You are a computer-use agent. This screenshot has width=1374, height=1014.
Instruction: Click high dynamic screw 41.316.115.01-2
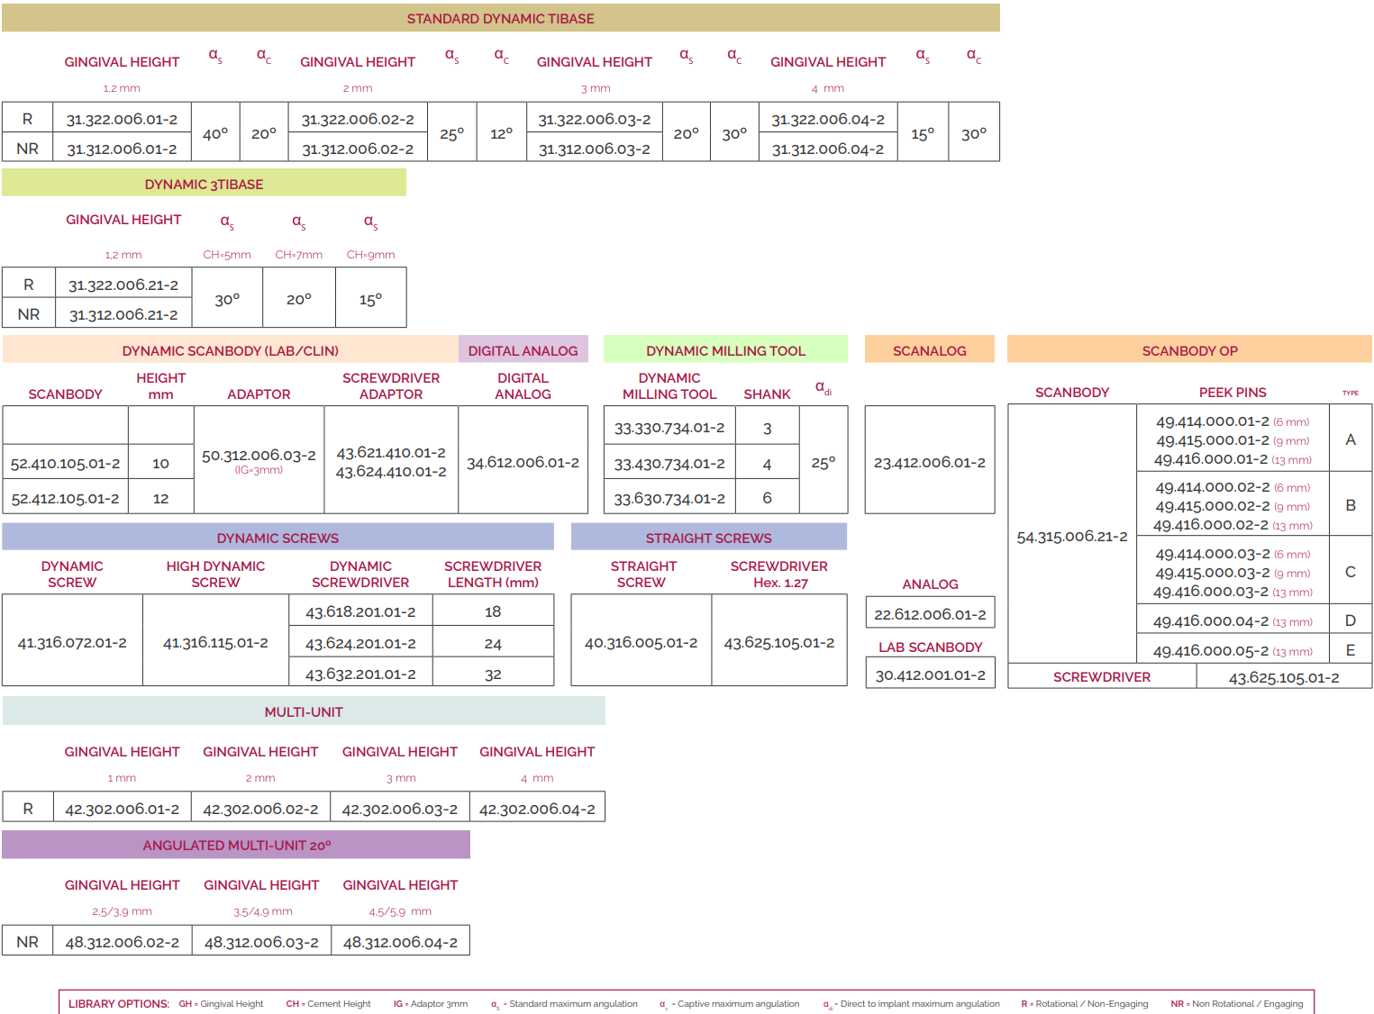[215, 642]
